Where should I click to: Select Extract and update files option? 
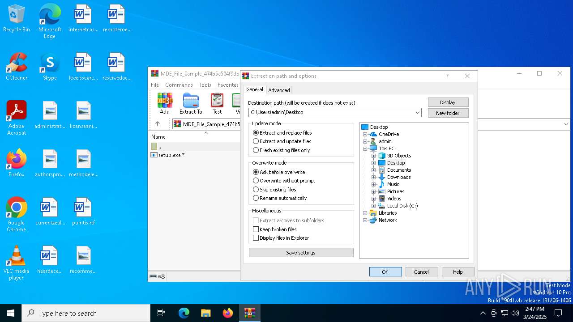[282, 141]
